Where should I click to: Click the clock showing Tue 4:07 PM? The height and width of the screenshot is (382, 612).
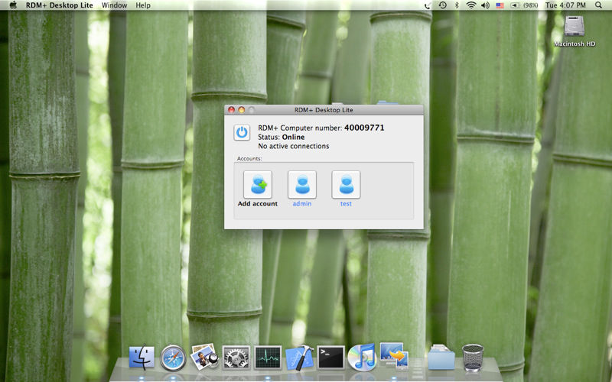(x=565, y=5)
